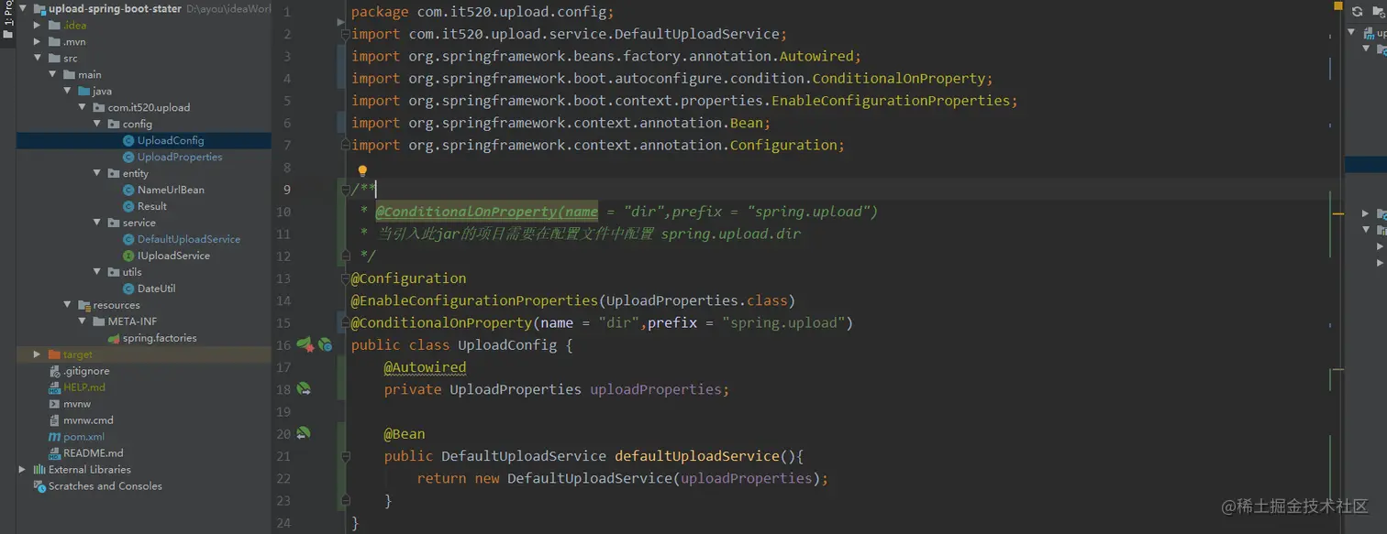Viewport: 1387px width, 534px height.
Task: Open DefaultUploadService class in project tree
Action: pyautogui.click(x=189, y=239)
